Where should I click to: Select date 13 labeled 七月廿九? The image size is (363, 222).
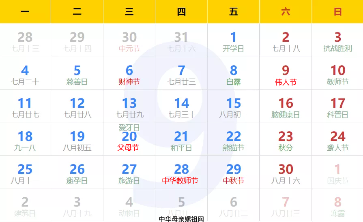[x=129, y=106]
